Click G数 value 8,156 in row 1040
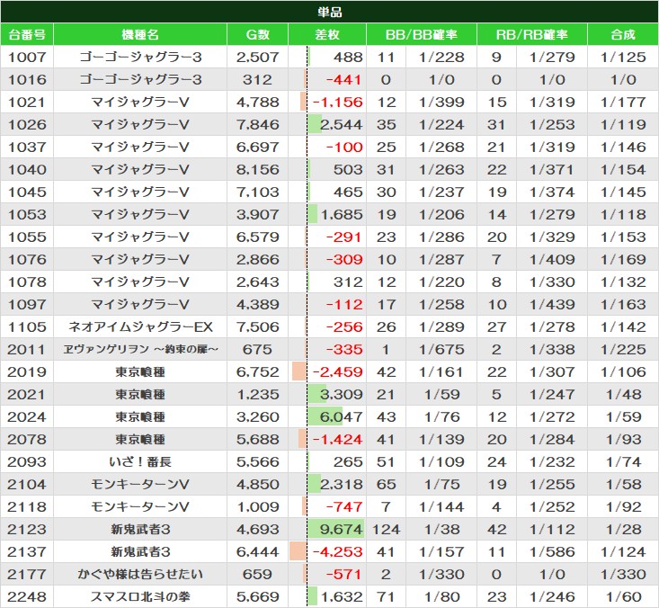The image size is (659, 608). coord(257,169)
